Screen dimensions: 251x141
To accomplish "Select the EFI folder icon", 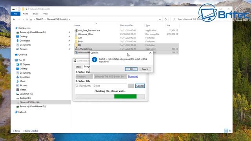I will [x=76, y=45].
